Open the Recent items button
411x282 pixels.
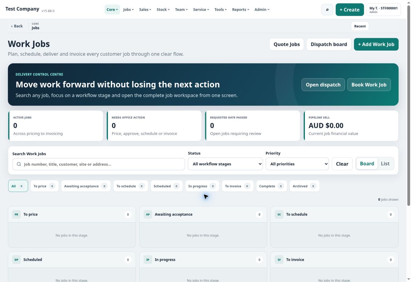pyautogui.click(x=360, y=26)
